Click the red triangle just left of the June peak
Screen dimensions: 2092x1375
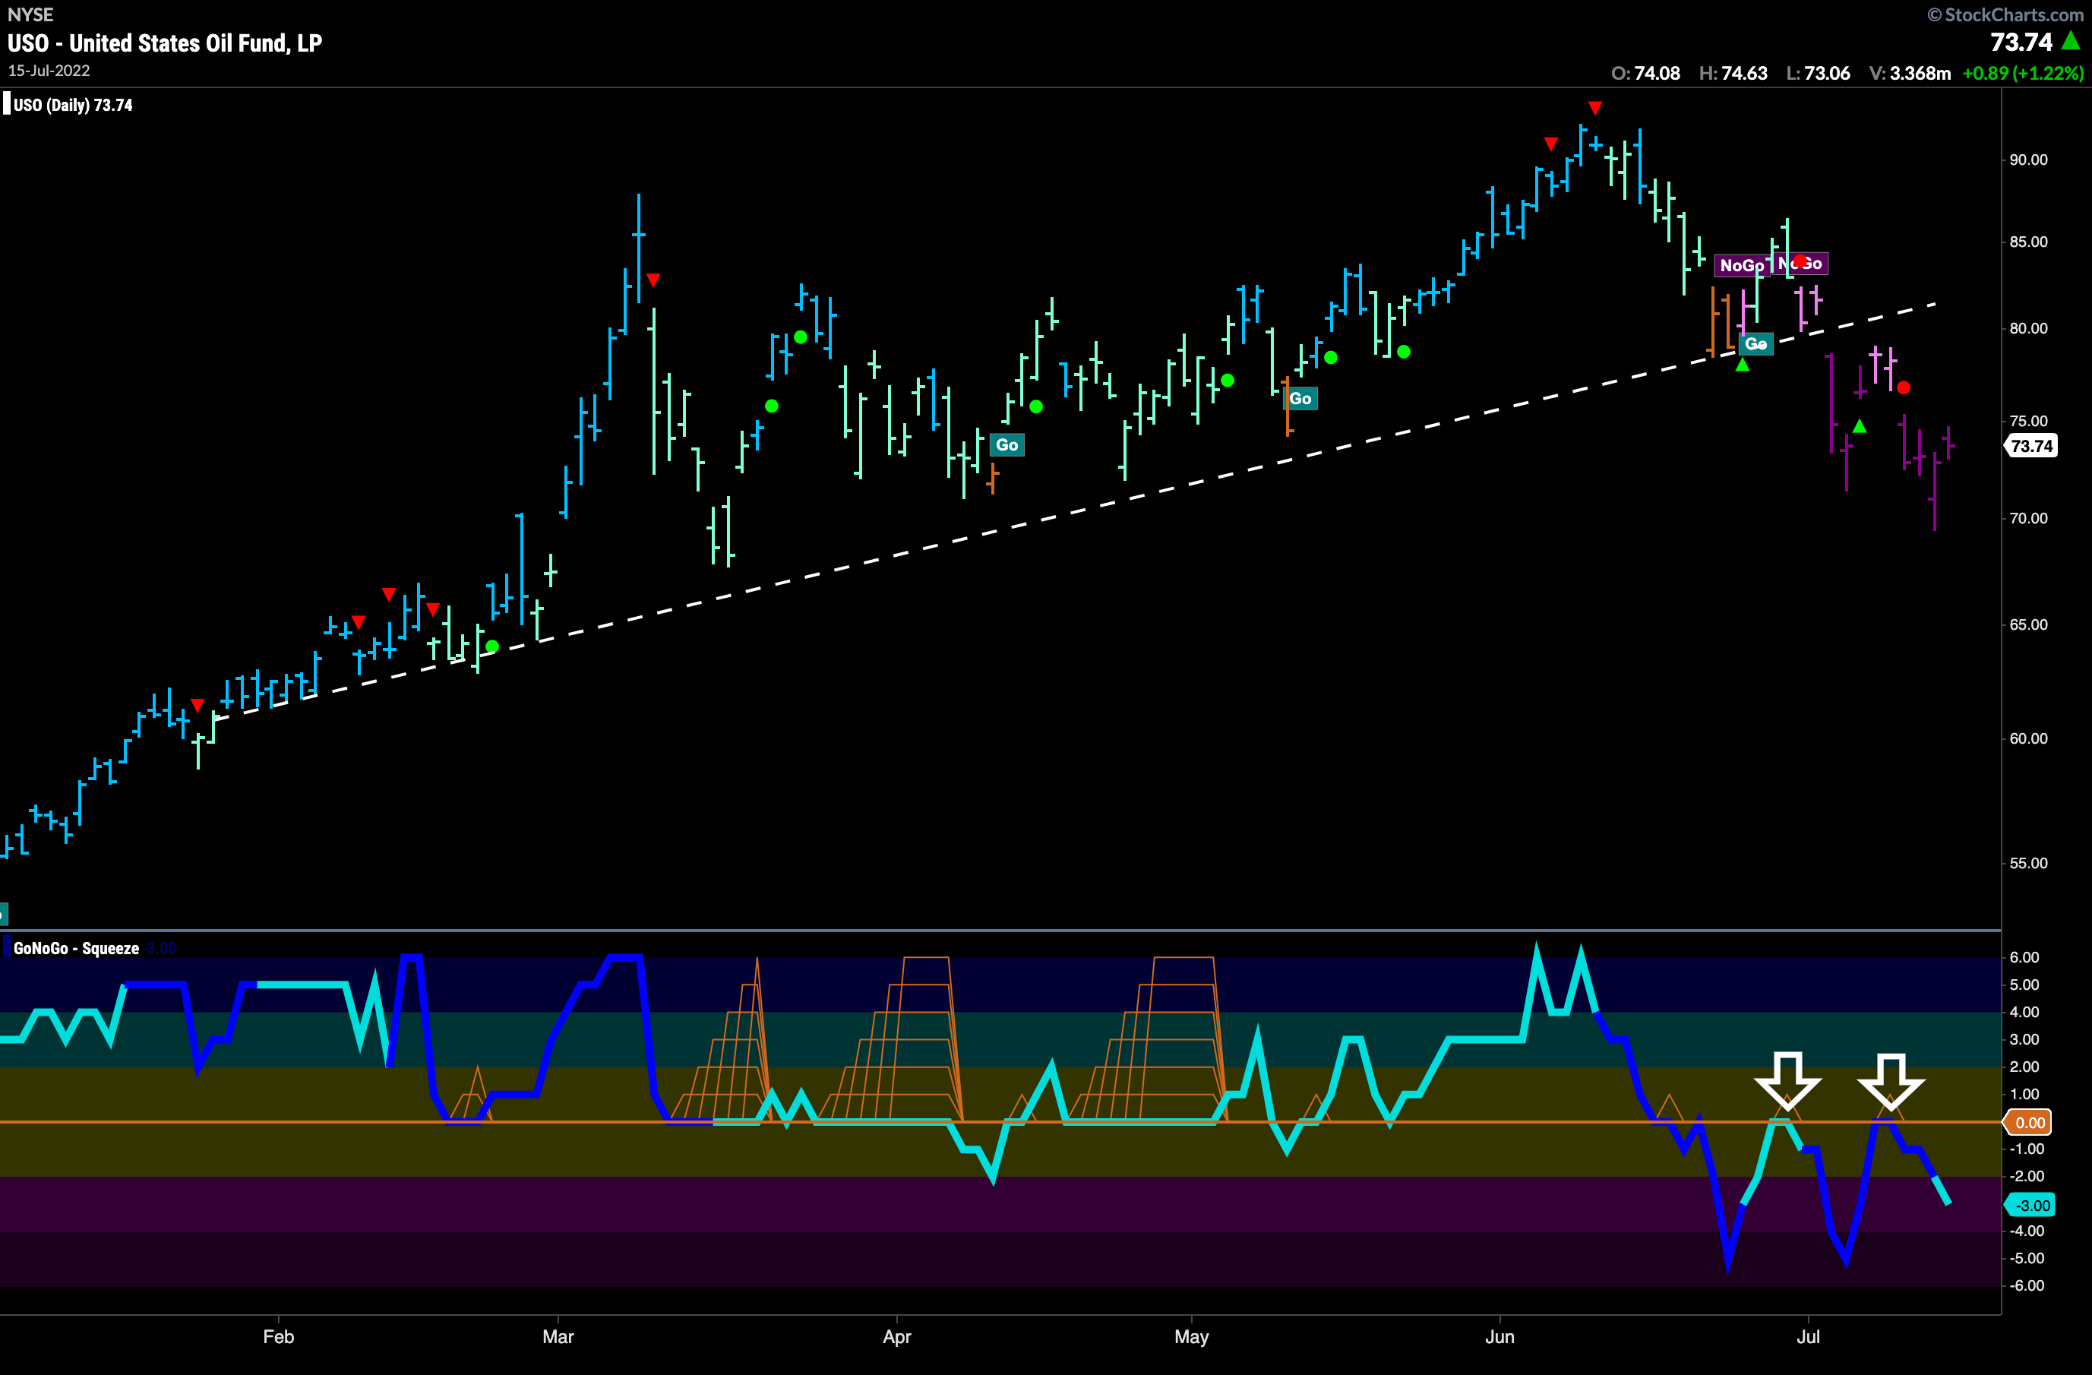[1551, 144]
